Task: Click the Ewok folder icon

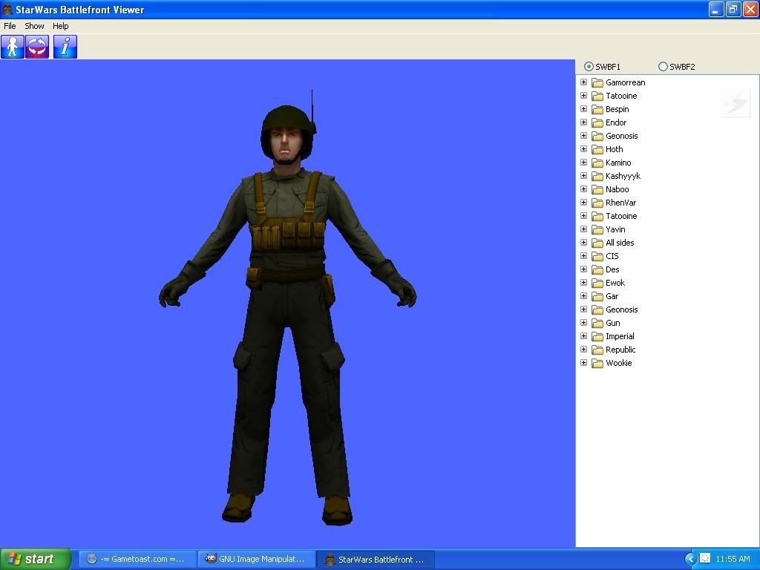Action: point(597,283)
